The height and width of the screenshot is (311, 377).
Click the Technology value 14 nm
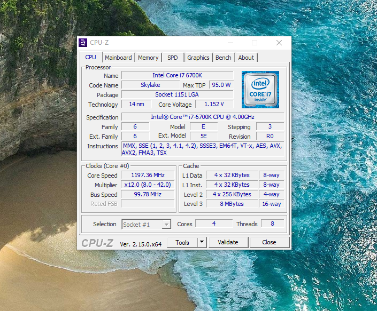(136, 104)
